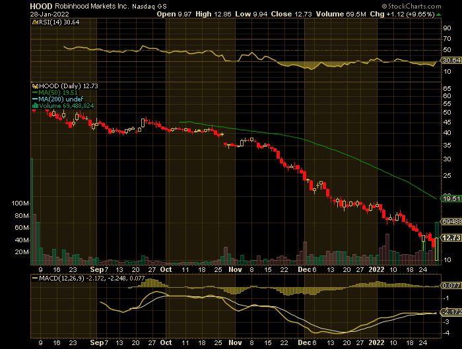462x349 pixels.
Task: Select the 19.51 MA(50) price tag
Action: pyautogui.click(x=449, y=198)
